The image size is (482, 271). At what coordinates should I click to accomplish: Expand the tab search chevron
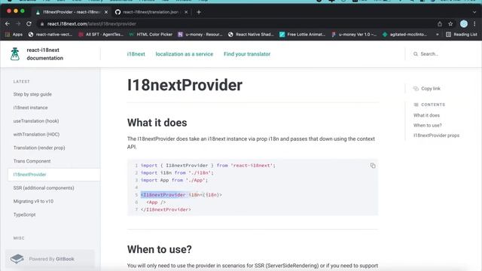[x=474, y=12]
